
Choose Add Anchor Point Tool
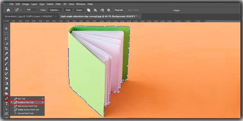tap(27, 106)
